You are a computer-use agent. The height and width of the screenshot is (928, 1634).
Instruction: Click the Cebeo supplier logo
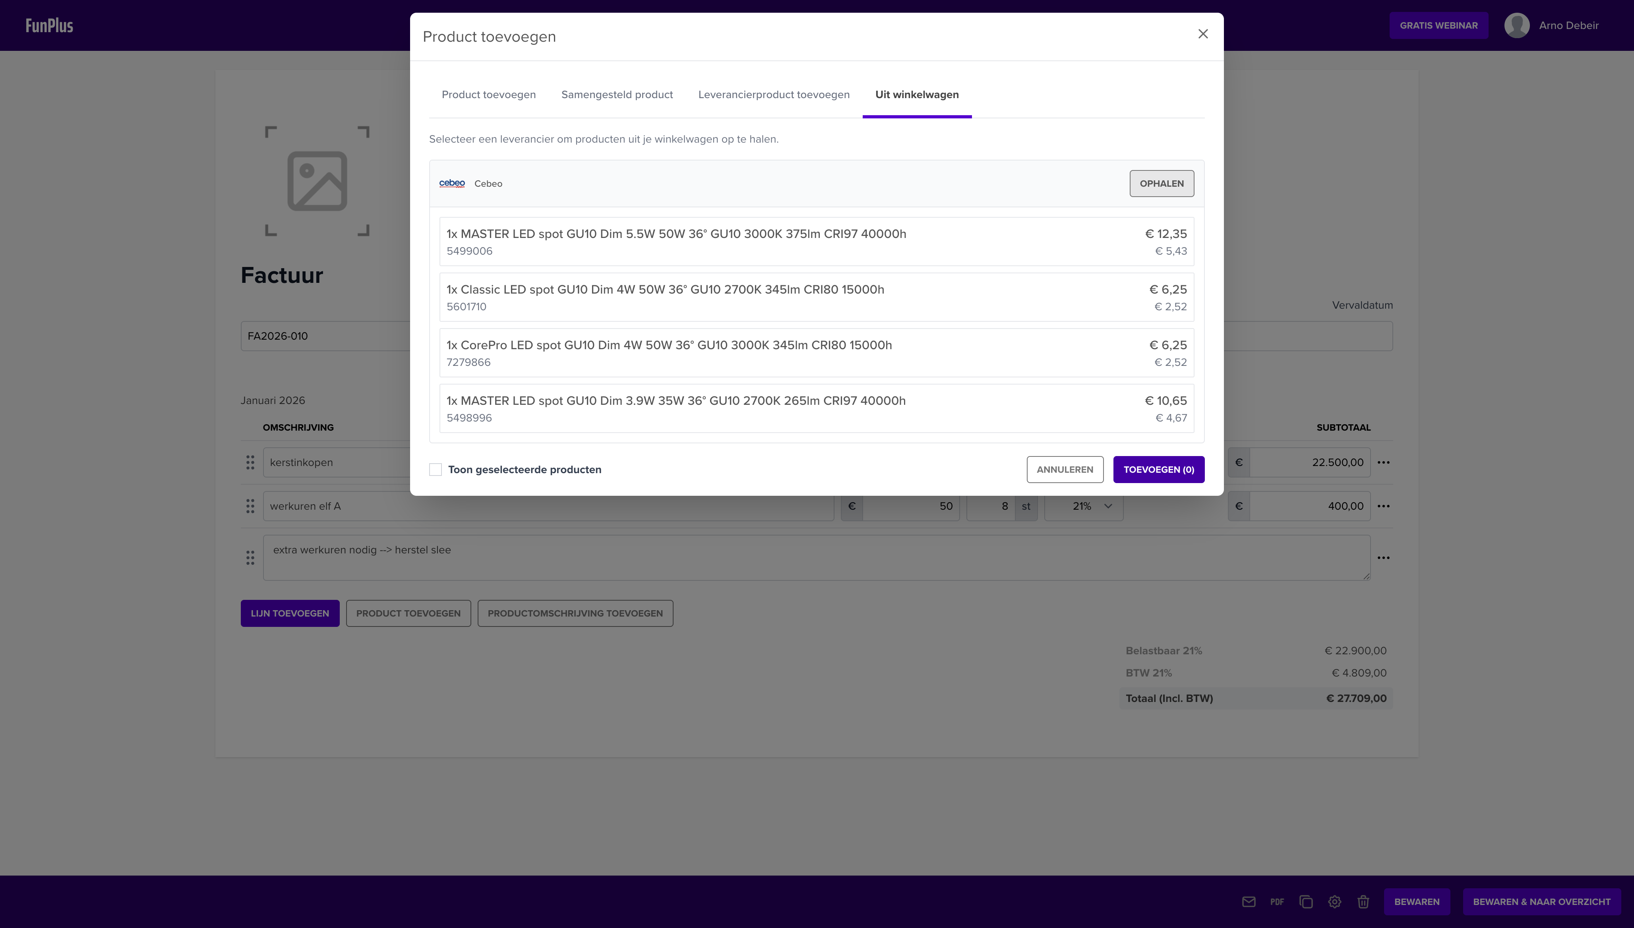pyautogui.click(x=452, y=184)
